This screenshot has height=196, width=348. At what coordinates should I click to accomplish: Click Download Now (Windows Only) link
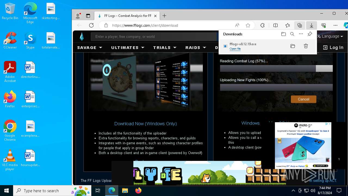pyautogui.click(x=145, y=124)
